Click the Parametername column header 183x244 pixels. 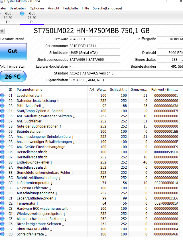(x=51, y=90)
